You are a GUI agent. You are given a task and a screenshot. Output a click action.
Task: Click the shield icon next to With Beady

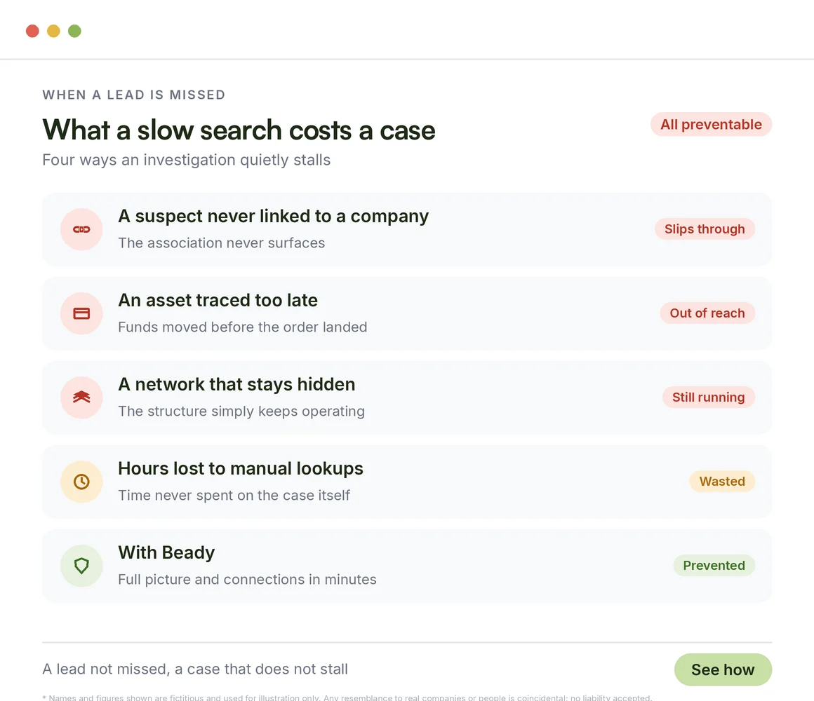coord(81,566)
